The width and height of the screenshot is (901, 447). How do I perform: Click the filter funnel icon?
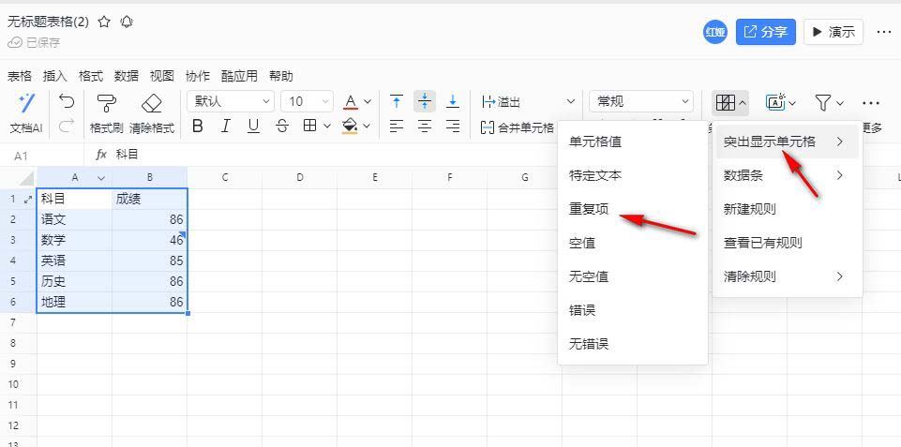(822, 102)
